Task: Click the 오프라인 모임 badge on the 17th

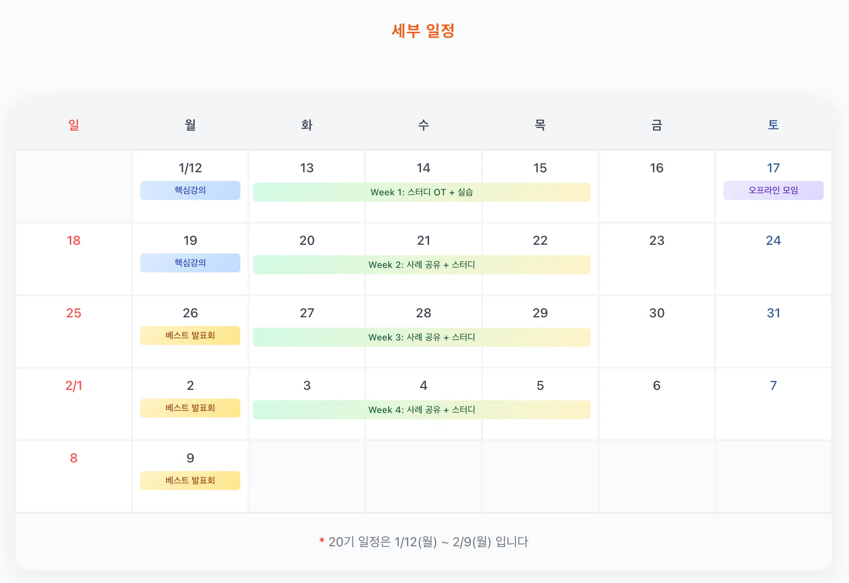Action: (x=773, y=190)
